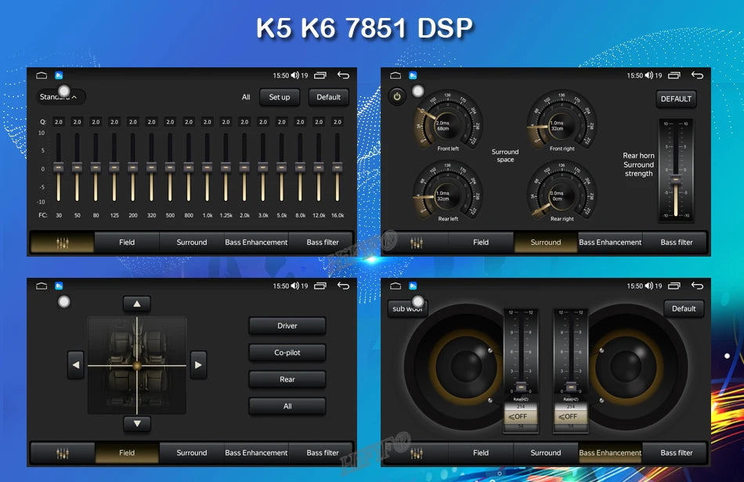Click the Front left delay dial
This screenshot has height=482, width=744.
447,121
